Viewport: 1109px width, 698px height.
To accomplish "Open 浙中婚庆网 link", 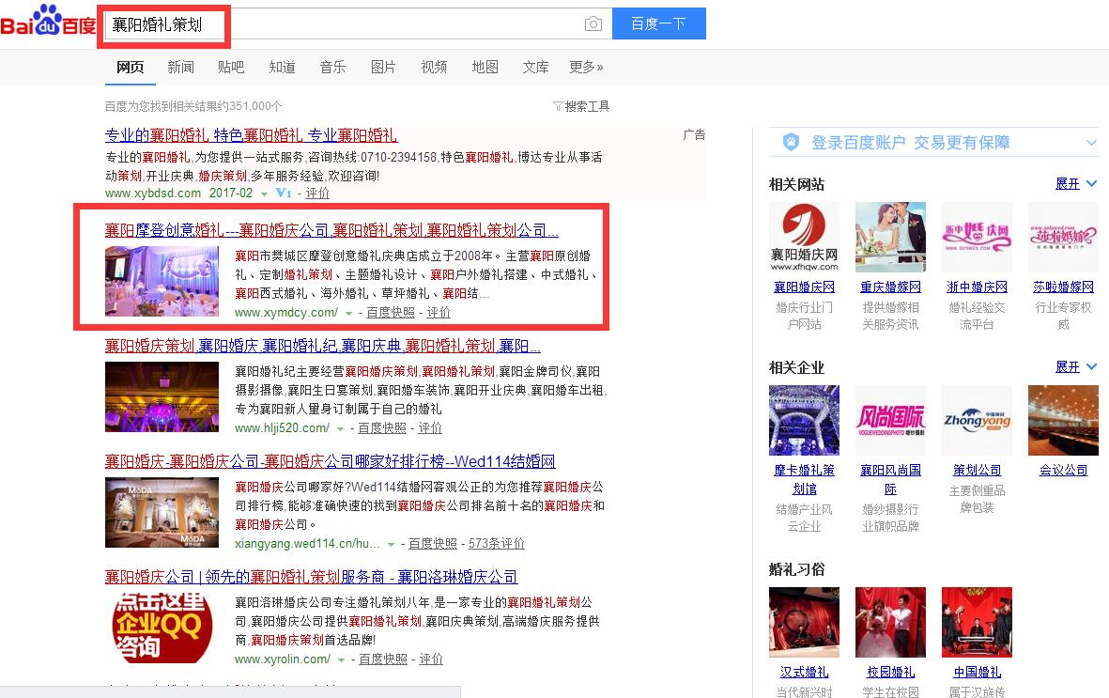I will [x=977, y=287].
